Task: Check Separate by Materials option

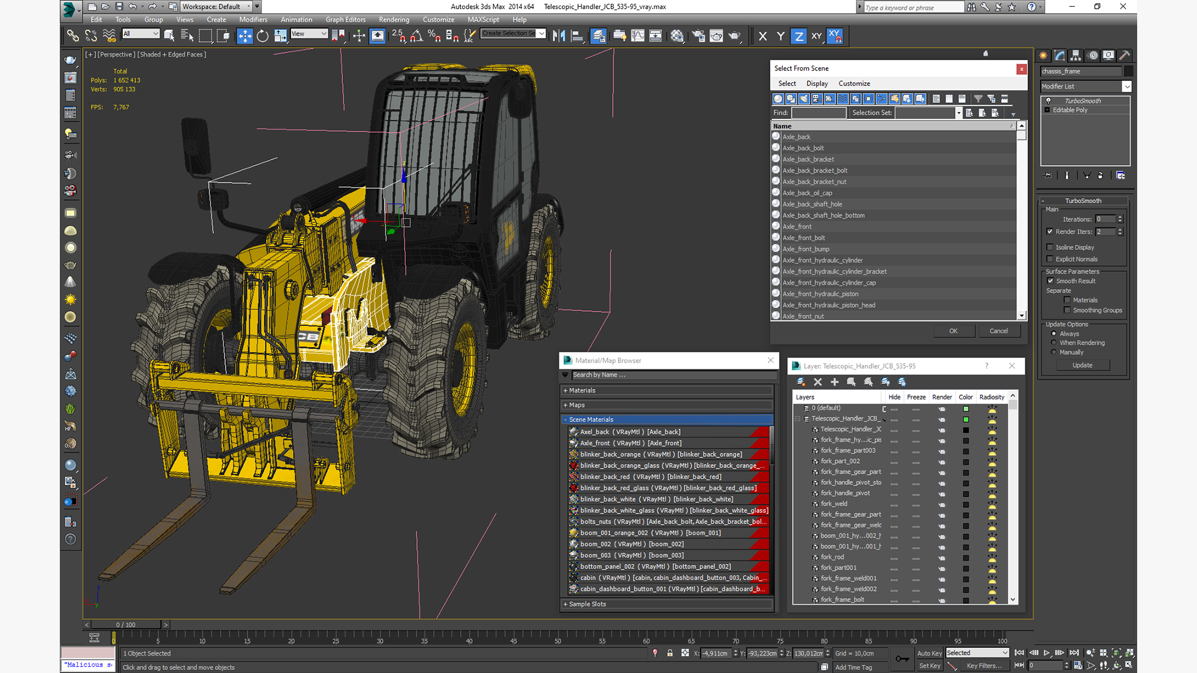Action: click(1067, 300)
